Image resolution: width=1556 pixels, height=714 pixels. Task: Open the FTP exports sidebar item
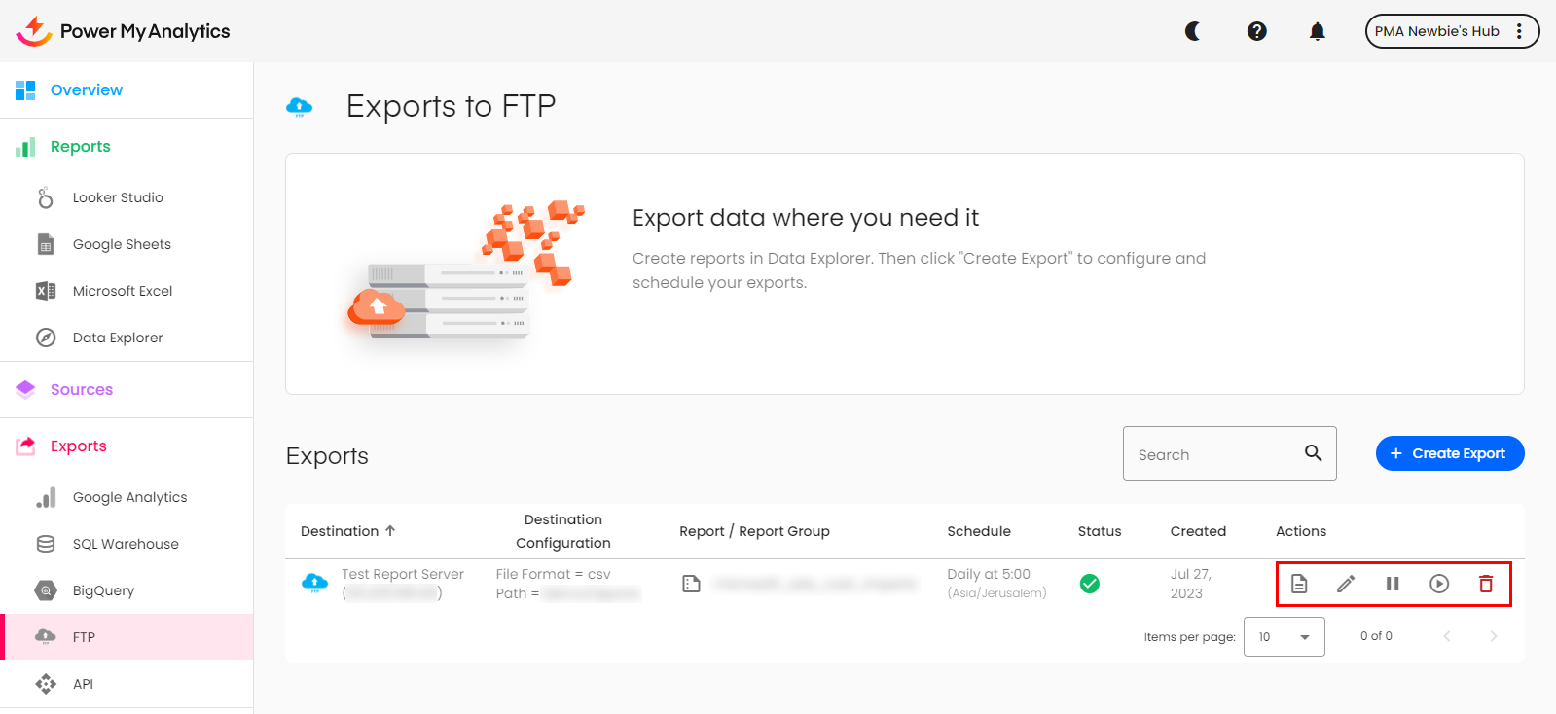point(84,637)
